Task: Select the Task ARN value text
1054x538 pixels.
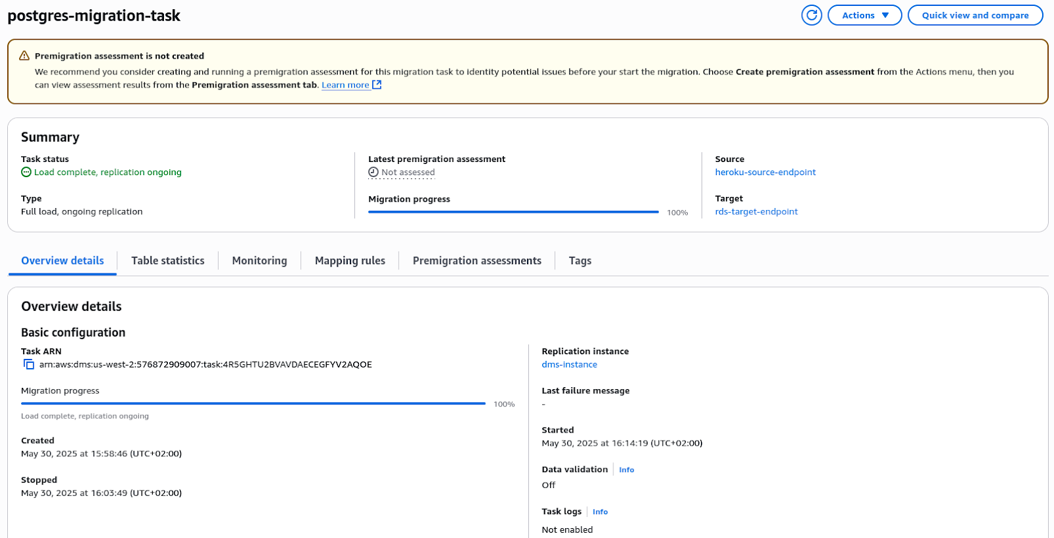Action: tap(206, 365)
